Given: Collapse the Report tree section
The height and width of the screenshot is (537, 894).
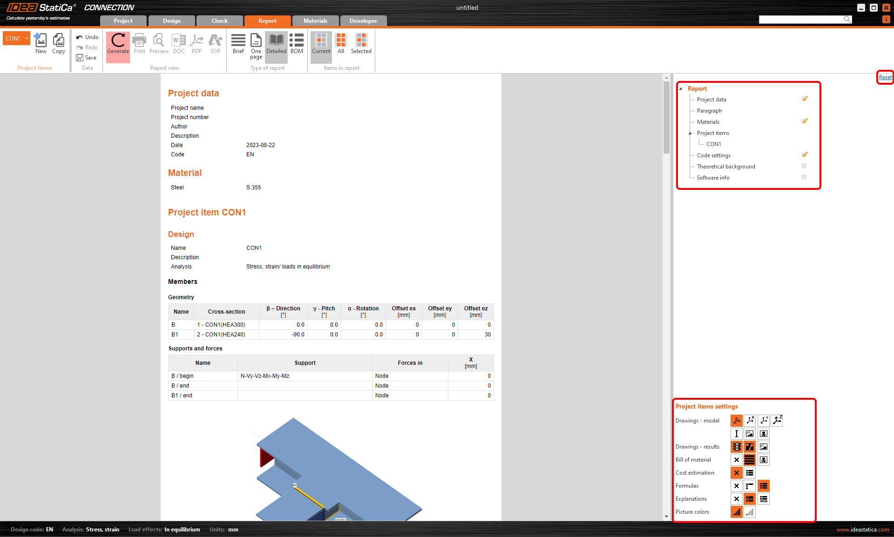Looking at the screenshot, I should click(x=681, y=88).
